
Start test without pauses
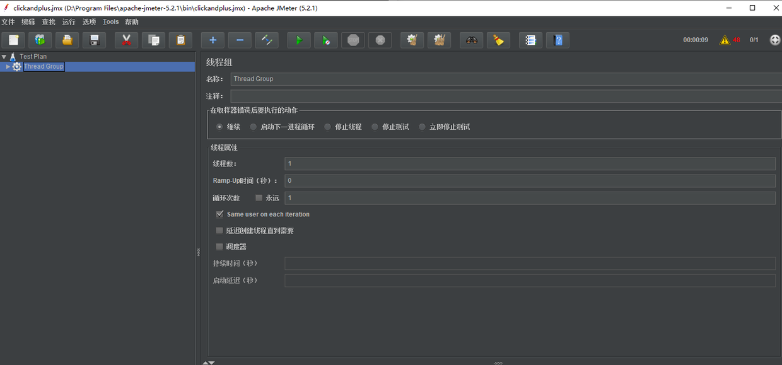click(325, 40)
